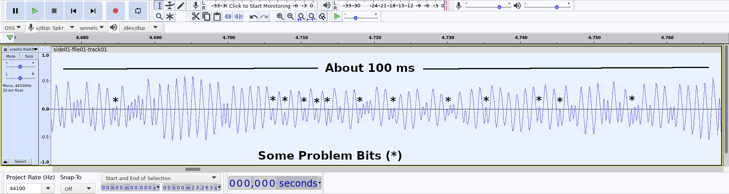Toggle loop playback button
Viewport: 729px width, 194px height.
(x=138, y=11)
